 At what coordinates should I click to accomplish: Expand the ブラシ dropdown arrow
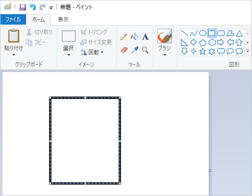click(x=165, y=55)
